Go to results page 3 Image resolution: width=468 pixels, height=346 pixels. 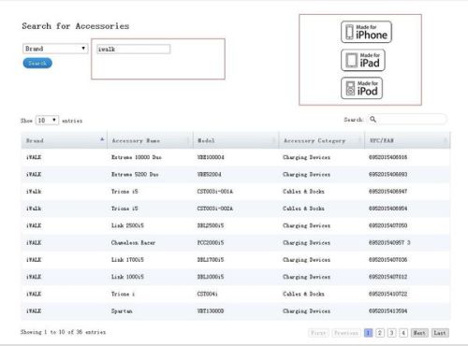click(x=391, y=333)
